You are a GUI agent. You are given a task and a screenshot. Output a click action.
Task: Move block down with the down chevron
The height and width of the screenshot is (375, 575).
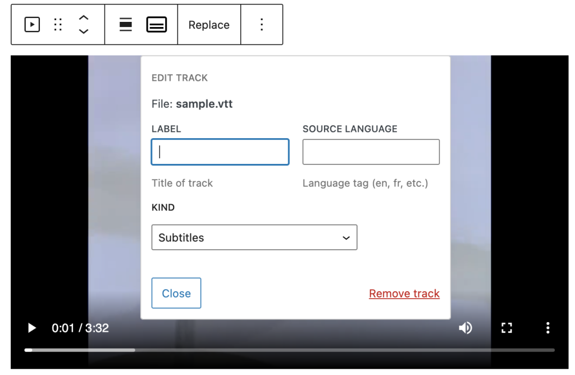(84, 31)
